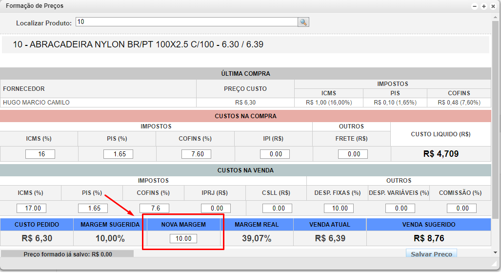This screenshot has width=501, height=274.
Task: Click the Nova Margem input field
Action: pos(183,239)
